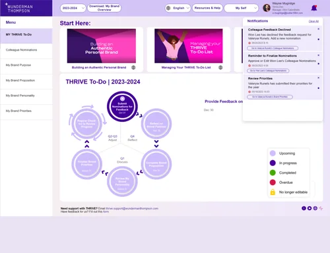The width and height of the screenshot is (330, 253).
Task: Click the Q1 Discuss label
Action: [122, 160]
